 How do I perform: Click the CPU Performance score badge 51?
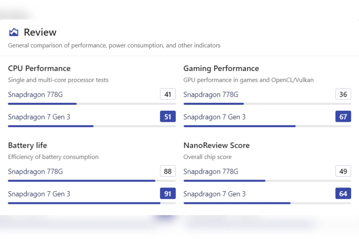tap(168, 117)
